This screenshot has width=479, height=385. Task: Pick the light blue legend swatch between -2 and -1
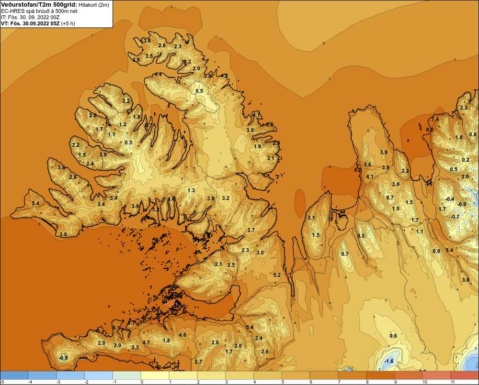pos(99,375)
